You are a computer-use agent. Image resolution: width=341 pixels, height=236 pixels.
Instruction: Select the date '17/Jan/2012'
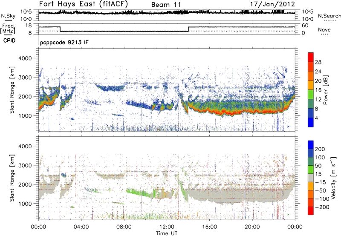coord(272,4)
